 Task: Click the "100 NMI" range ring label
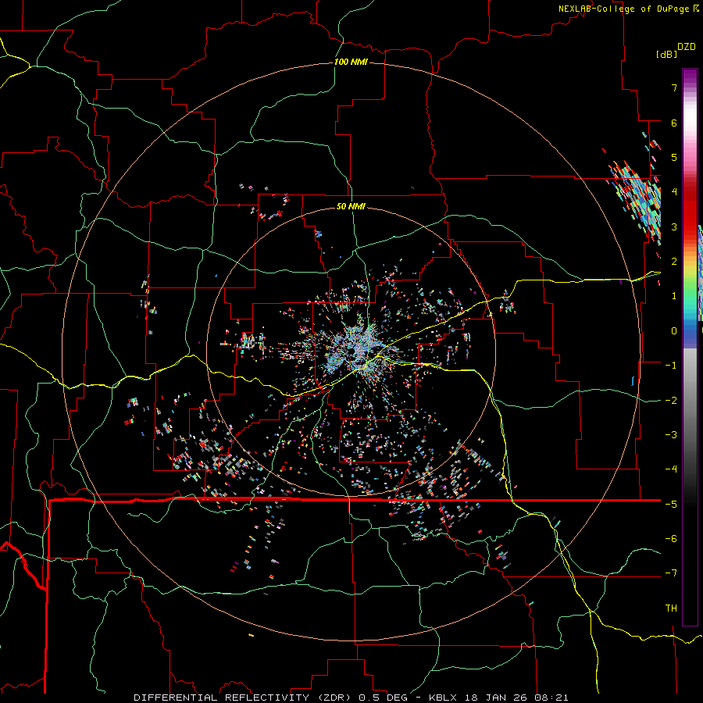pos(351,62)
